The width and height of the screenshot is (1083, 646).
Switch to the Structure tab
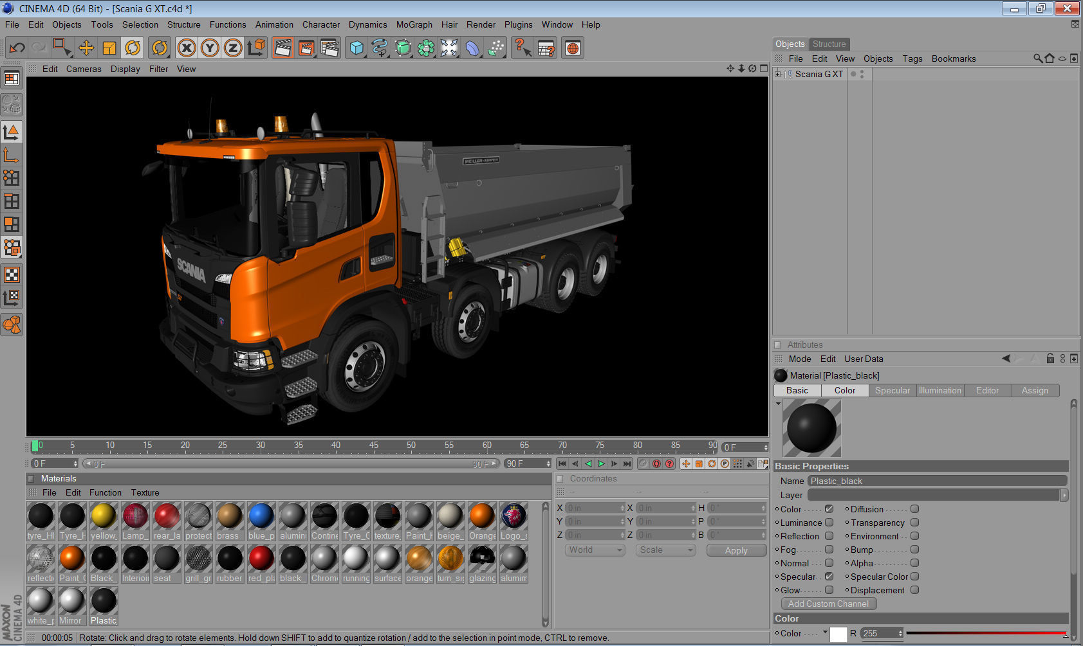829,44
